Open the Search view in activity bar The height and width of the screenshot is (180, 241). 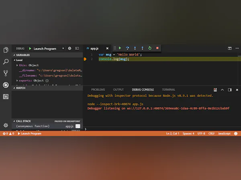click(x=6, y=62)
